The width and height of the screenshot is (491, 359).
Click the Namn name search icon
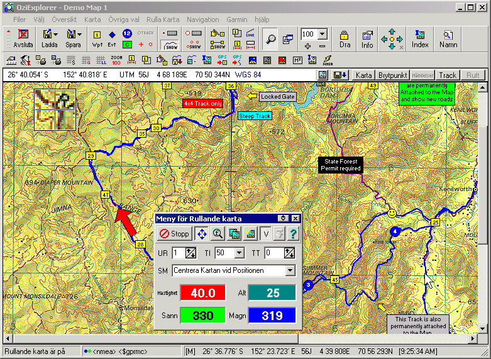[x=448, y=39]
